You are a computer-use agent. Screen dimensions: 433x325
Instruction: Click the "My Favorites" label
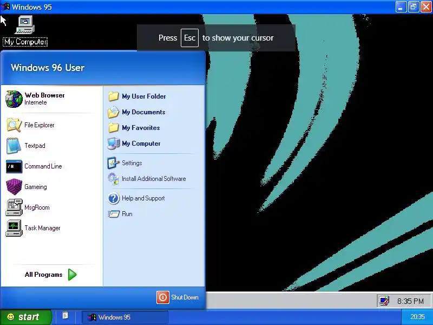(141, 128)
